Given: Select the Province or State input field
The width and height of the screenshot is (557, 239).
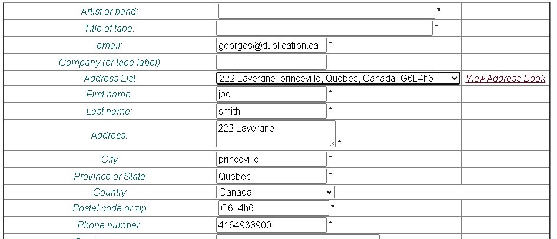Looking at the screenshot, I should click(271, 176).
